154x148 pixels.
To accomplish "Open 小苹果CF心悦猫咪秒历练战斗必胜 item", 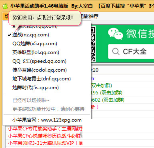I will (44, 136).
